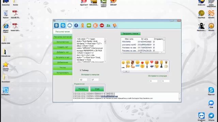Switch to Рассылка контактам tab
The image size is (218, 122).
[x=63, y=37]
